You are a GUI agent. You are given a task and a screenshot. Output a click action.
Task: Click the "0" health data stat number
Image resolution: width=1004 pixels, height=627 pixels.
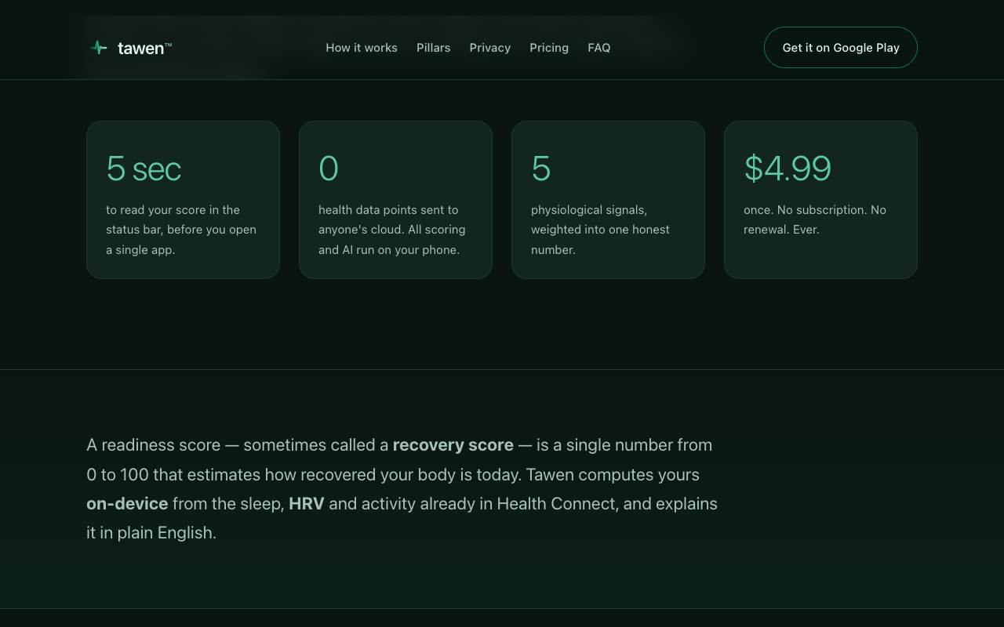click(329, 169)
